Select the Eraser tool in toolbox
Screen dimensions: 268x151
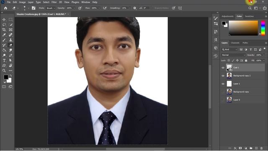coord(10,45)
